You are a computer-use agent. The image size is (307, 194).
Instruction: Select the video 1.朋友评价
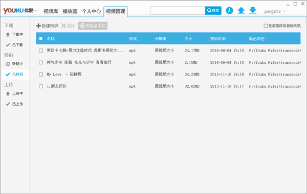[57, 86]
